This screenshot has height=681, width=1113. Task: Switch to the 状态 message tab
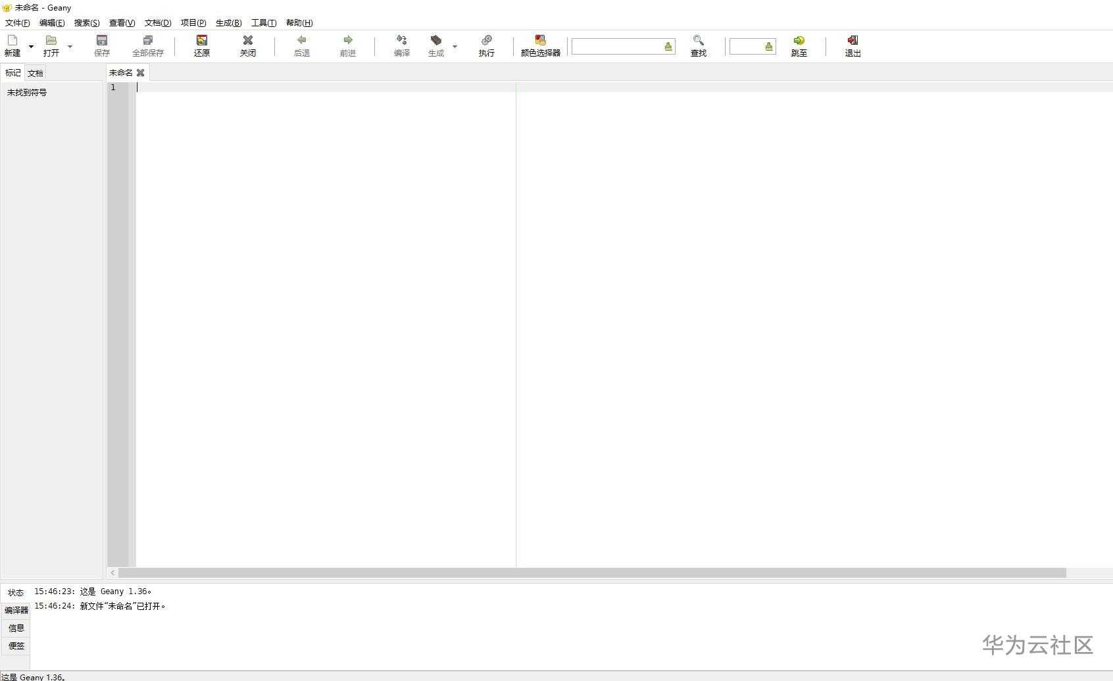click(16, 593)
